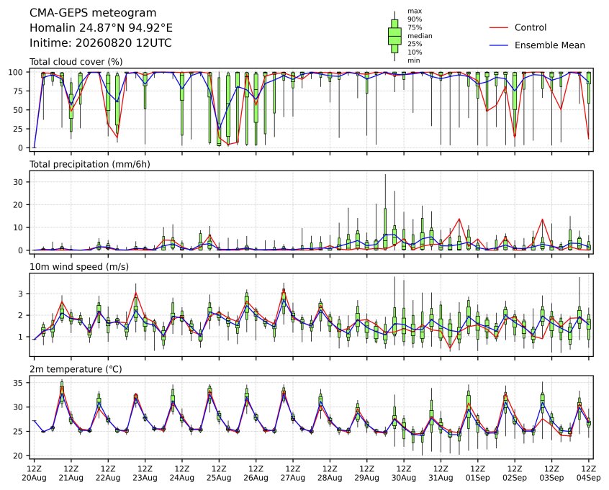The width and height of the screenshot is (609, 490).
Task: Click the 'Total cloud cover (%)' panel title
Action: pos(76,62)
